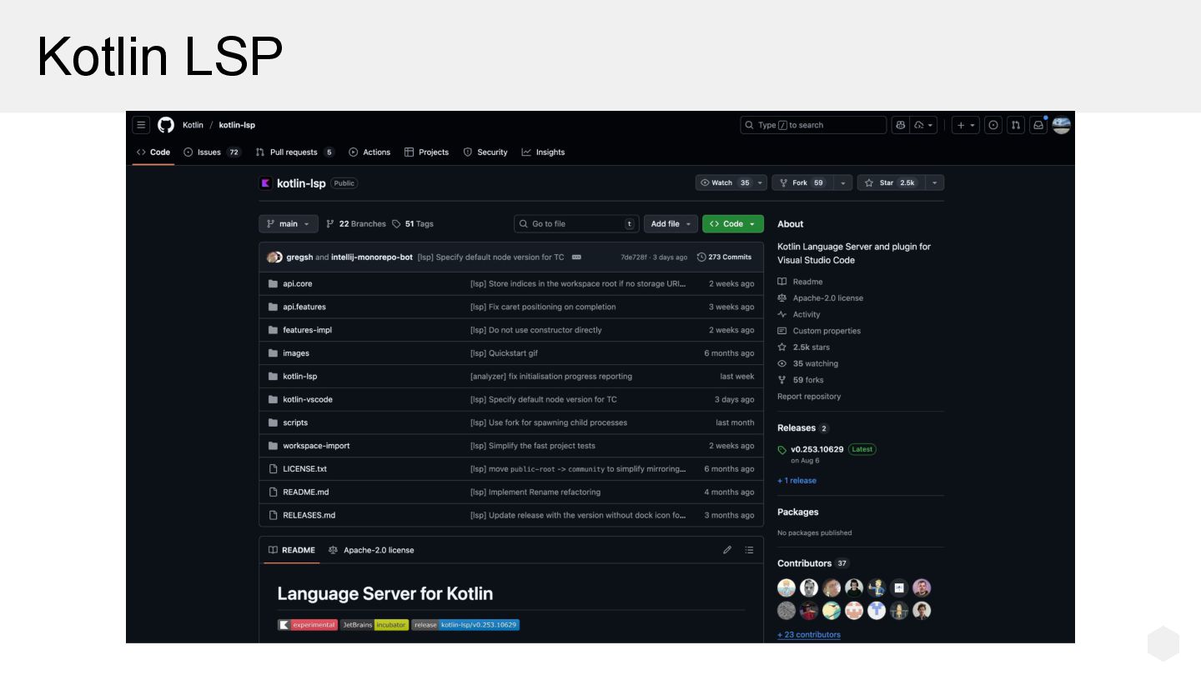Open the create new plus dropdown

point(966,125)
